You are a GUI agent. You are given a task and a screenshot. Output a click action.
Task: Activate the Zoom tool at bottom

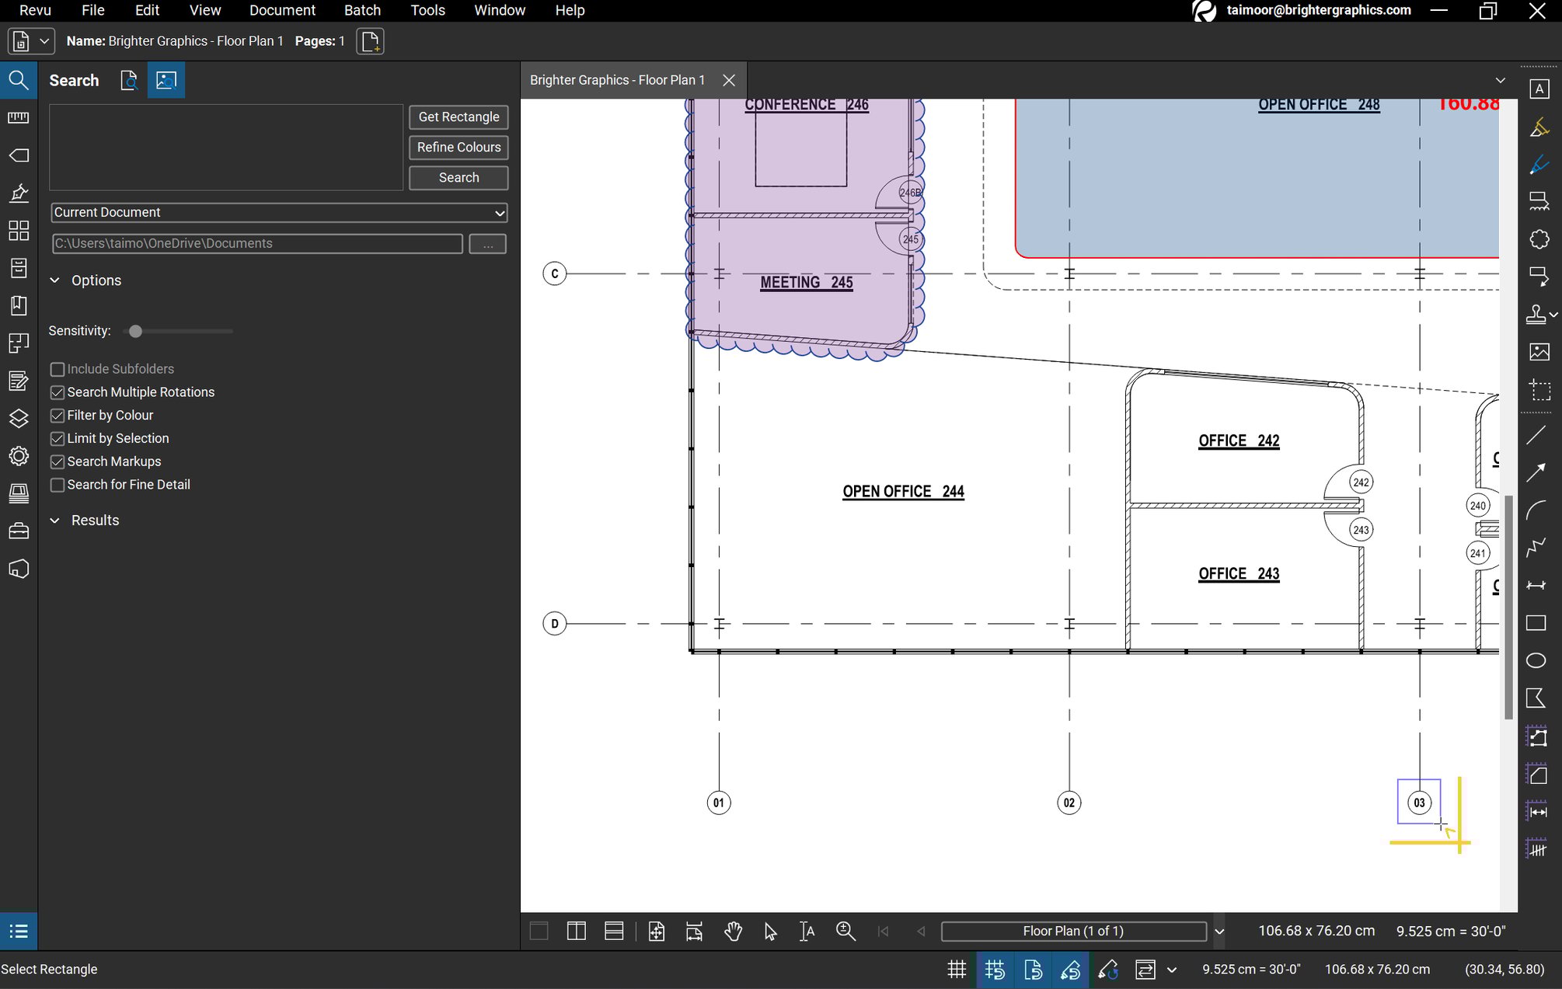846,931
